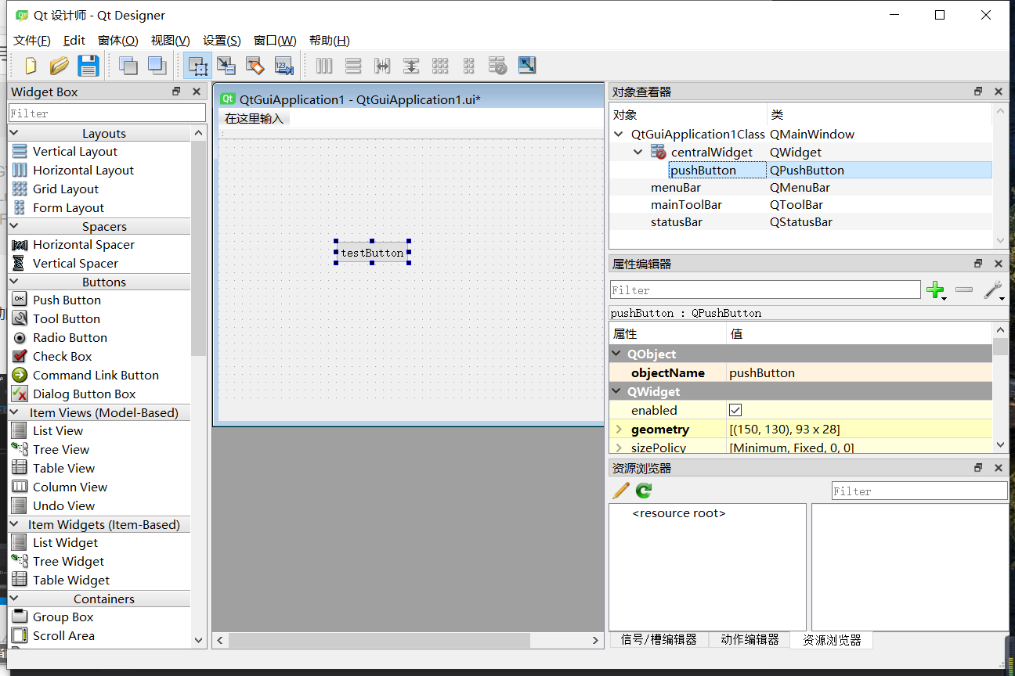Screen dimensions: 1015x676
Task: Toggle the enabled checkbox for pushButton
Action: pyautogui.click(x=735, y=409)
